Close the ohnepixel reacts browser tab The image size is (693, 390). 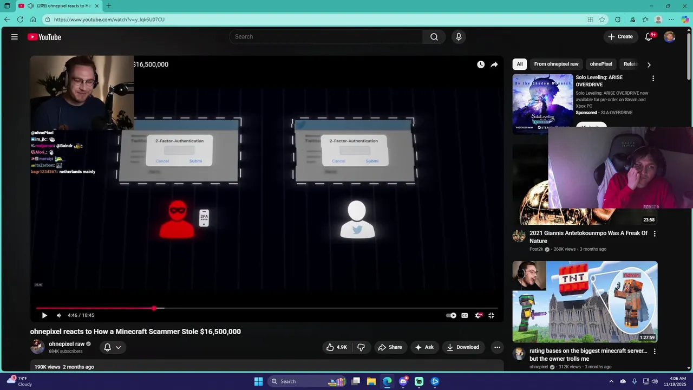97,6
